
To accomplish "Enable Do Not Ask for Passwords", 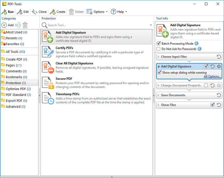I will (x=159, y=49).
